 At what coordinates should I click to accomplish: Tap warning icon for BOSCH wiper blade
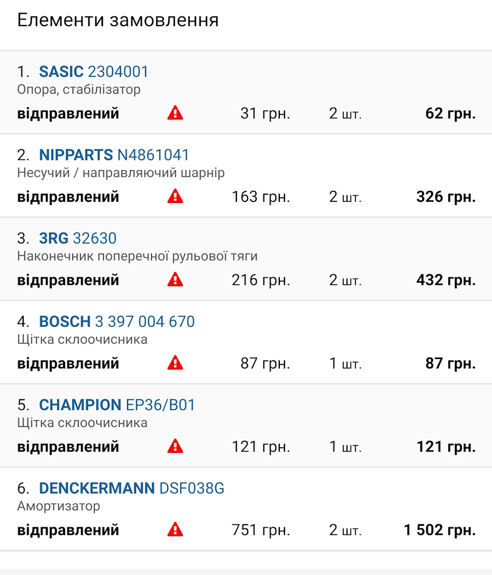pos(175,363)
